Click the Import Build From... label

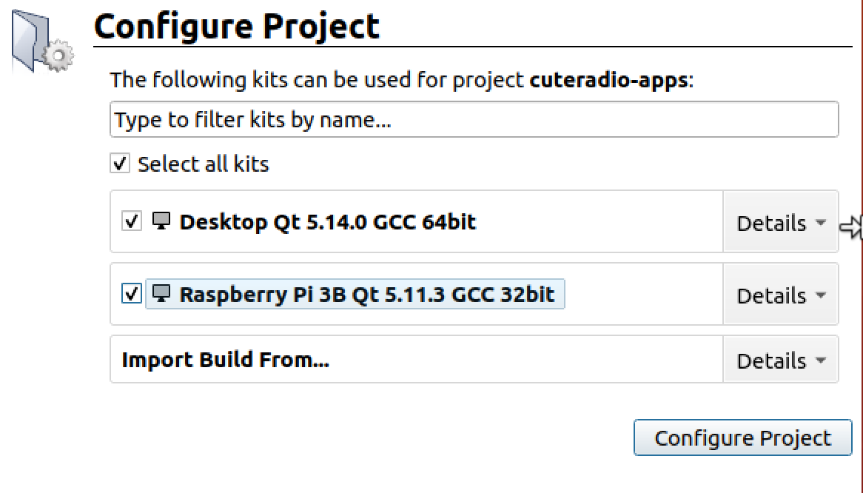coord(225,360)
